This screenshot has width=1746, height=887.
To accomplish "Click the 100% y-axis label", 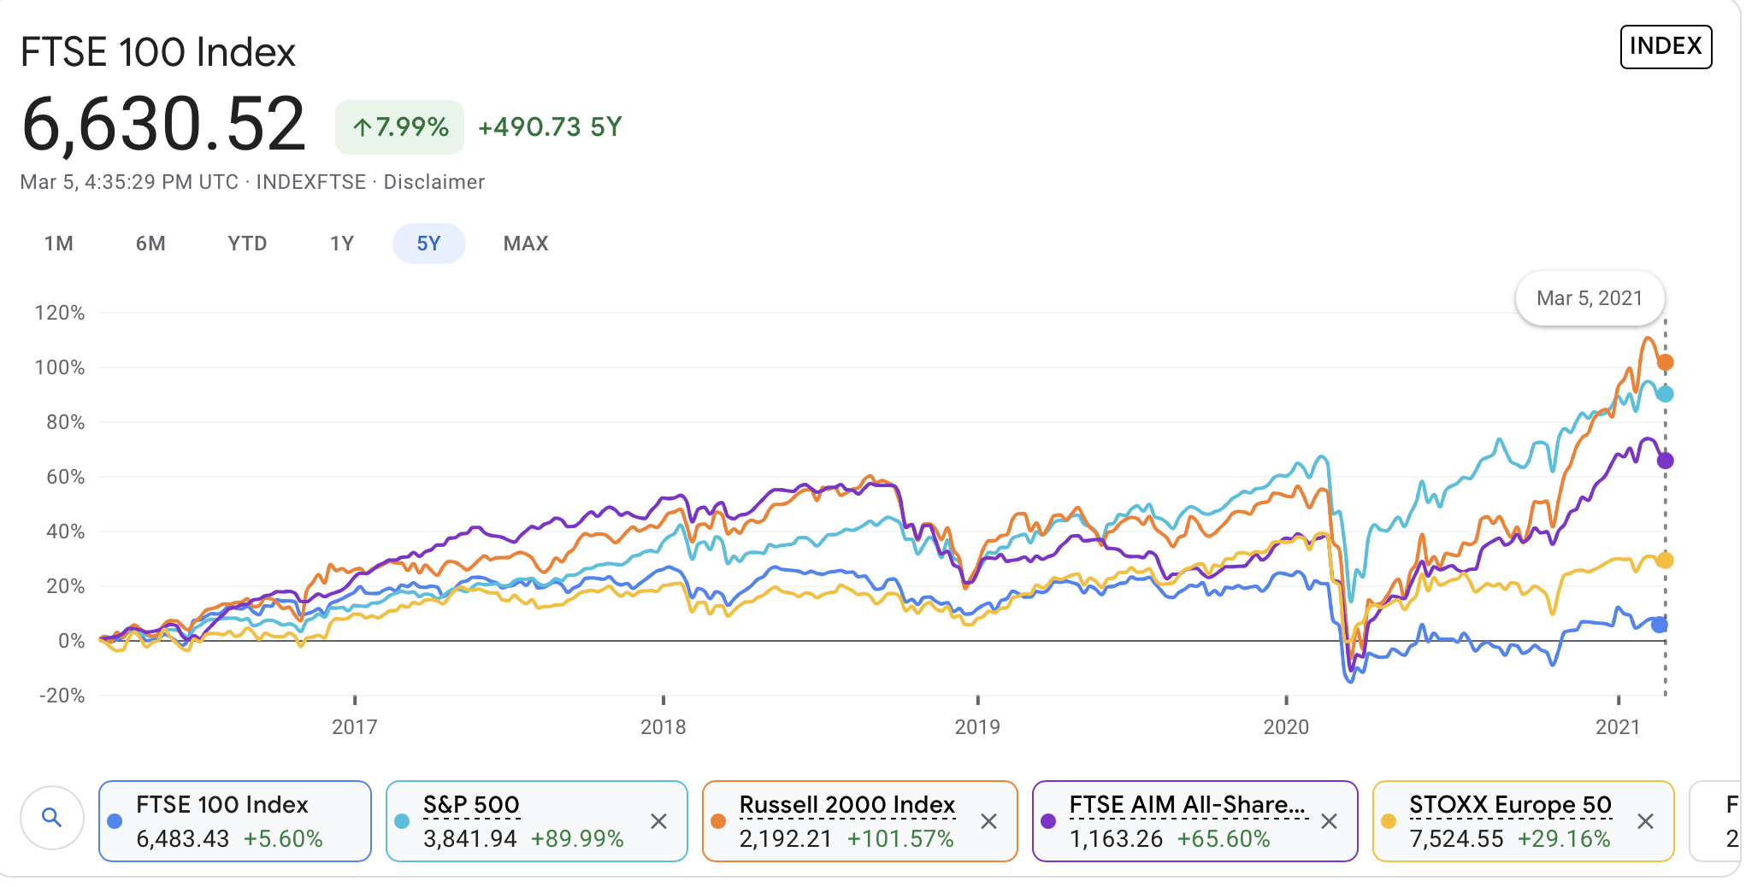I will 60,367.
